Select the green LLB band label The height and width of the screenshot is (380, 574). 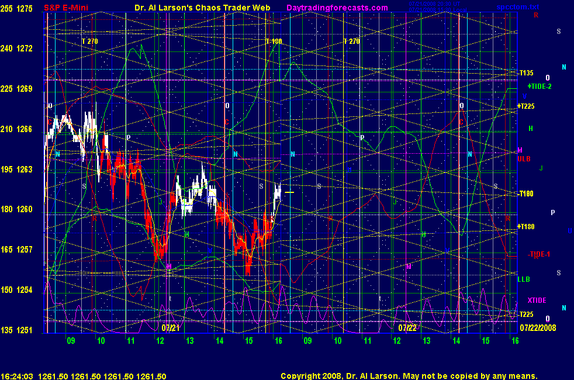tap(524, 279)
